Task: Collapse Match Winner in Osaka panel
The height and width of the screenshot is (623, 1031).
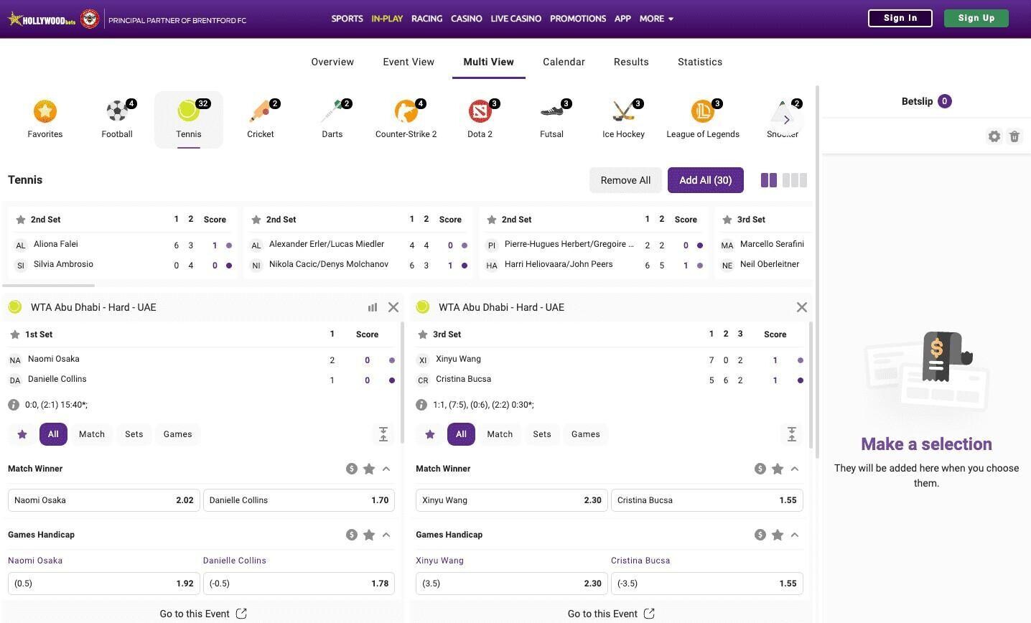Action: pyautogui.click(x=386, y=469)
